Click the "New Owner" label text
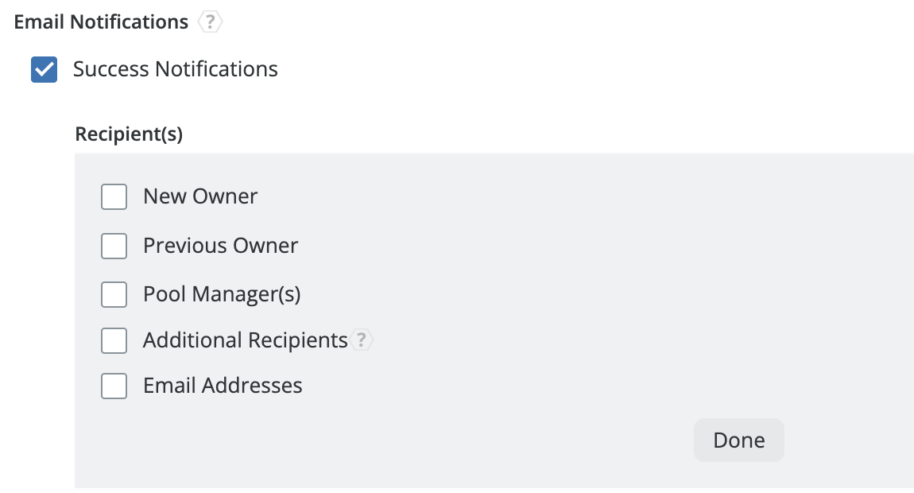This screenshot has width=914, height=493. tap(200, 196)
